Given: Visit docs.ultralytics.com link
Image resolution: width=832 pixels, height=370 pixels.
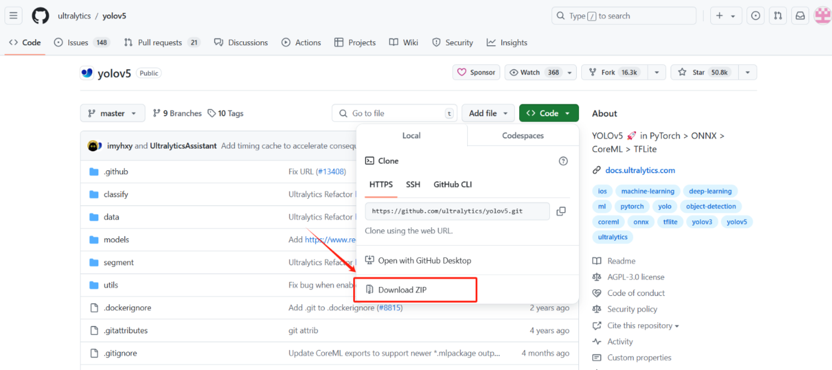Looking at the screenshot, I should point(640,170).
